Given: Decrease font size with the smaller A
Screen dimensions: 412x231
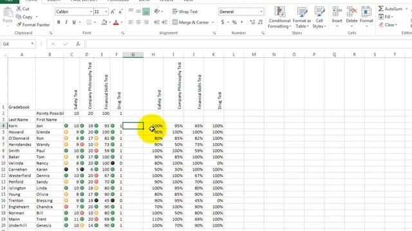Looking at the screenshot, I should click(120, 12).
